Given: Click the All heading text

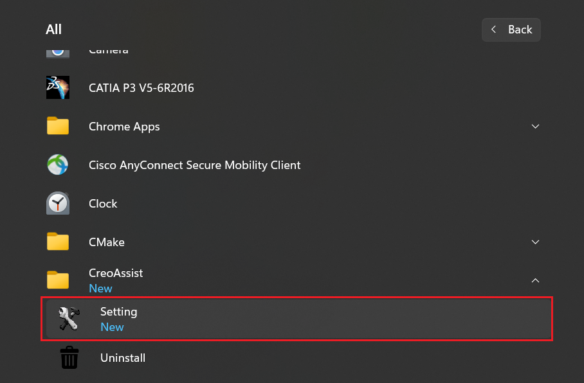Looking at the screenshot, I should tap(54, 30).
